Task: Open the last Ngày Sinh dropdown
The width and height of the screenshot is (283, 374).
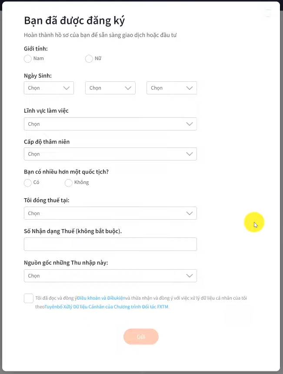Action: click(172, 88)
